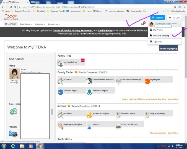This screenshot has width=187, height=149.
Task: Show more bookmarks with the chevron
Action: pos(163,11)
